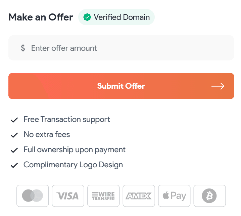
Task: Click checkmark next to Complimentary Logo Design
Action: tap(14, 165)
